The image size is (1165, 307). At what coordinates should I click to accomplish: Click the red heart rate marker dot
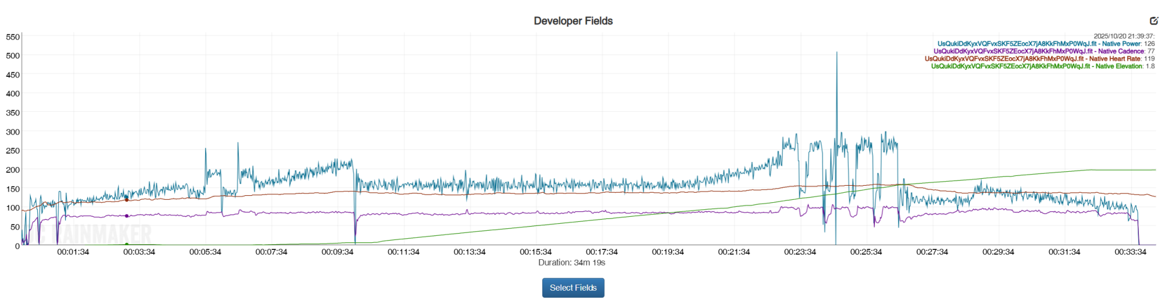127,200
